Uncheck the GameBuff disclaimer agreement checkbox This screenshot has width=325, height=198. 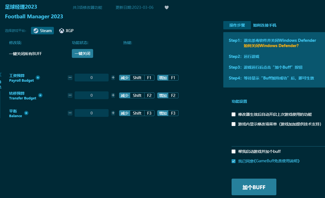(x=234, y=161)
